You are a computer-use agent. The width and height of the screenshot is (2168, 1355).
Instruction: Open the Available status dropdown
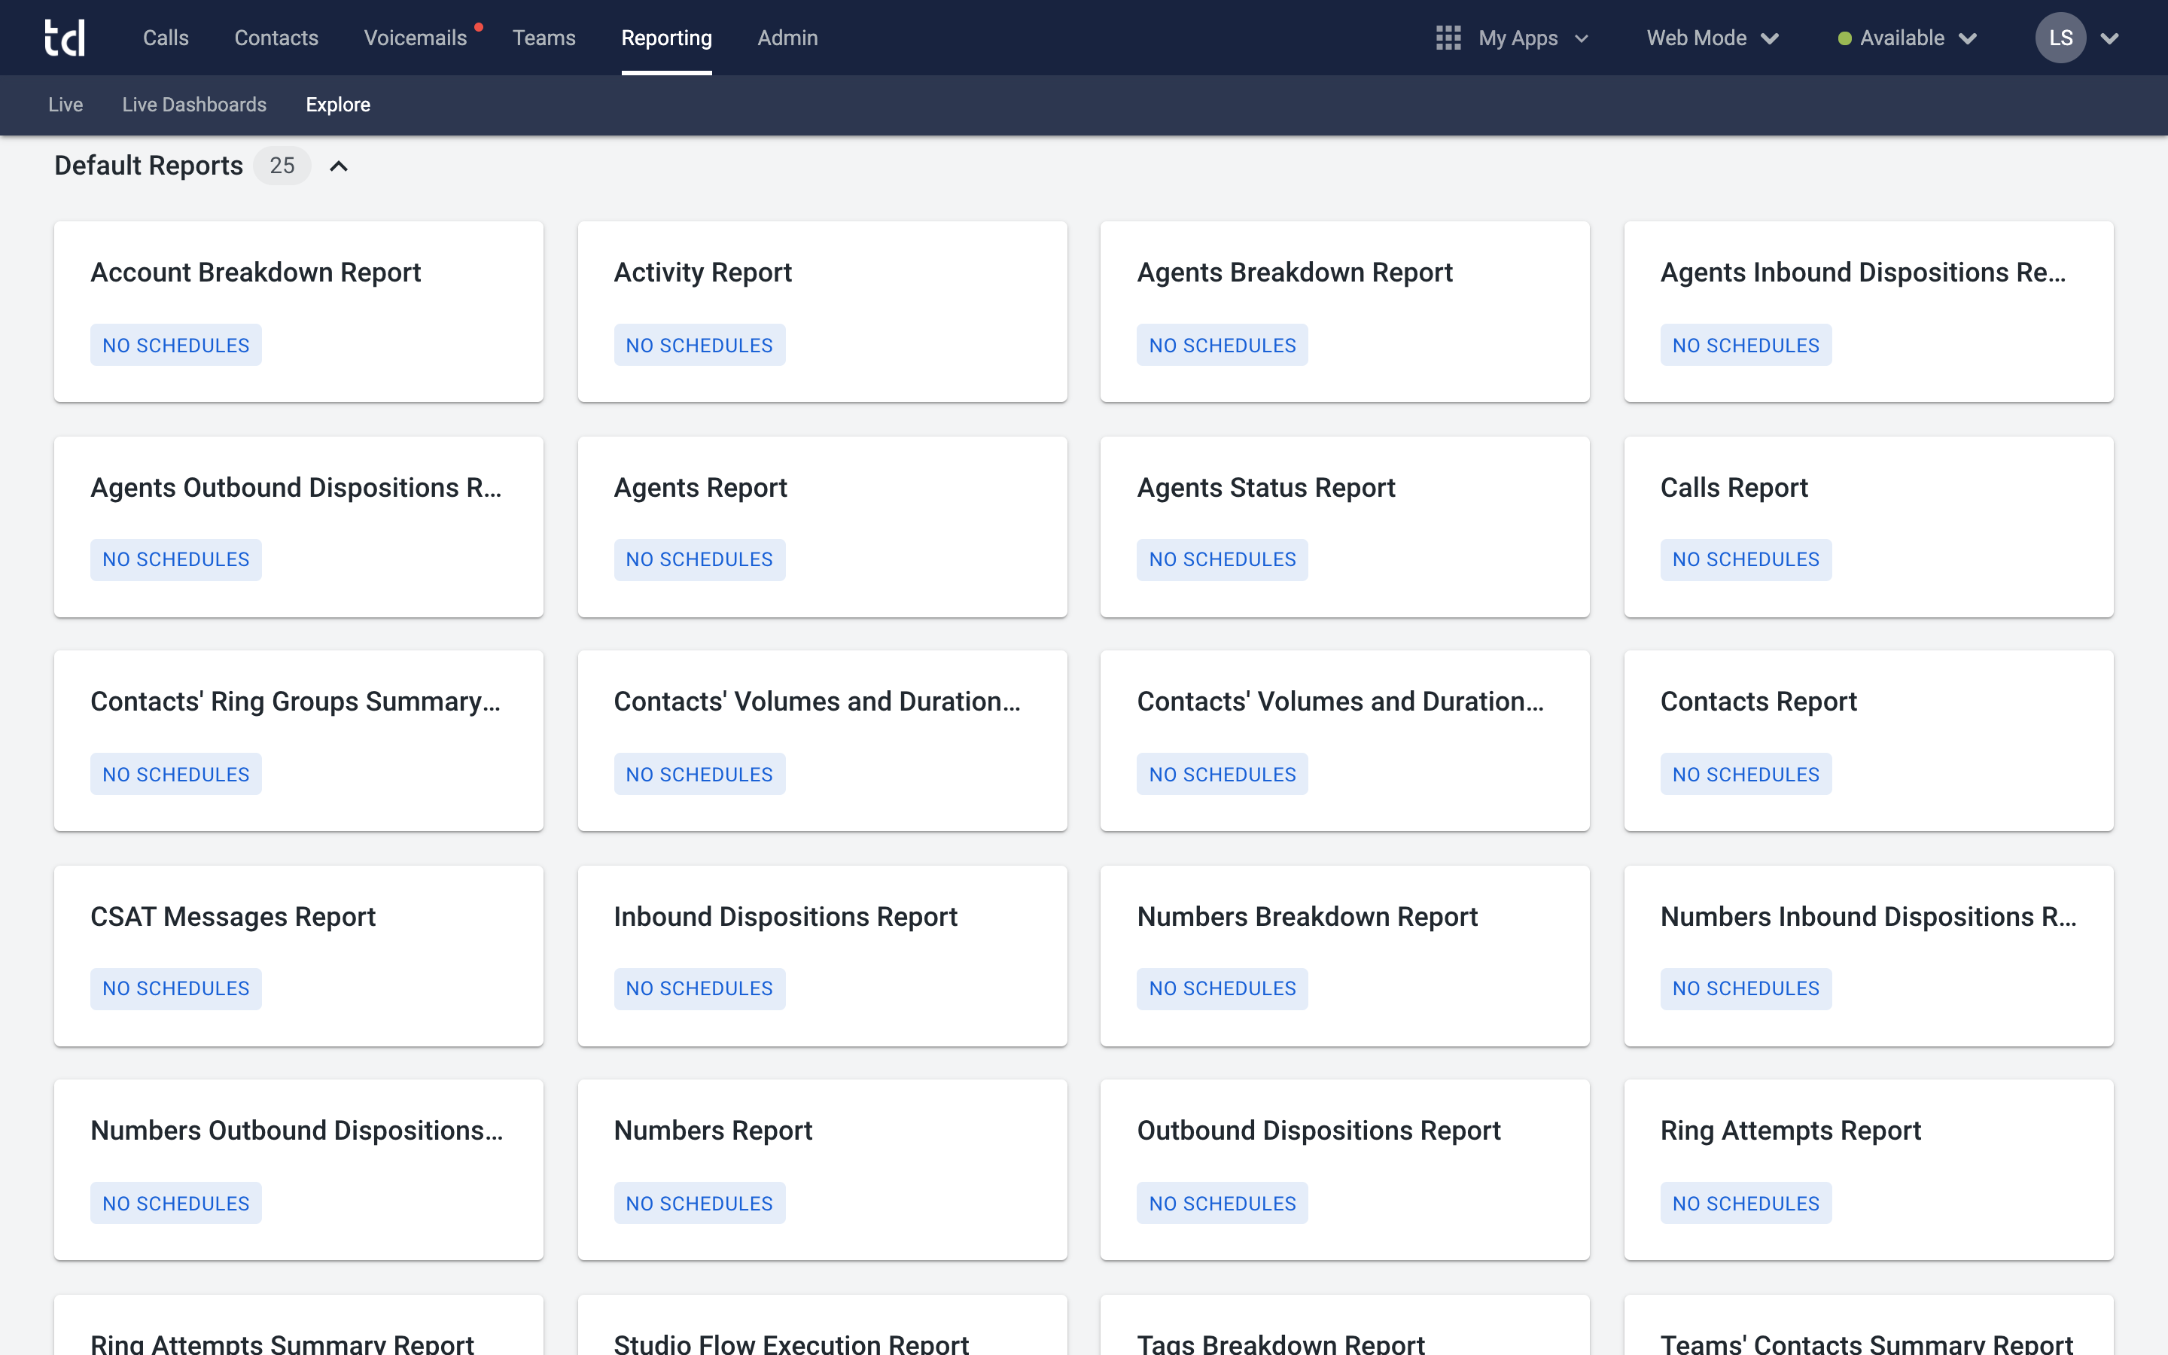point(1967,38)
